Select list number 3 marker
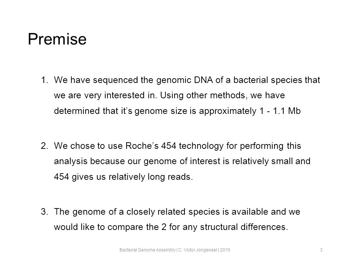Image resolution: width=350 pixels, height=262 pixels. pyautogui.click(x=44, y=212)
